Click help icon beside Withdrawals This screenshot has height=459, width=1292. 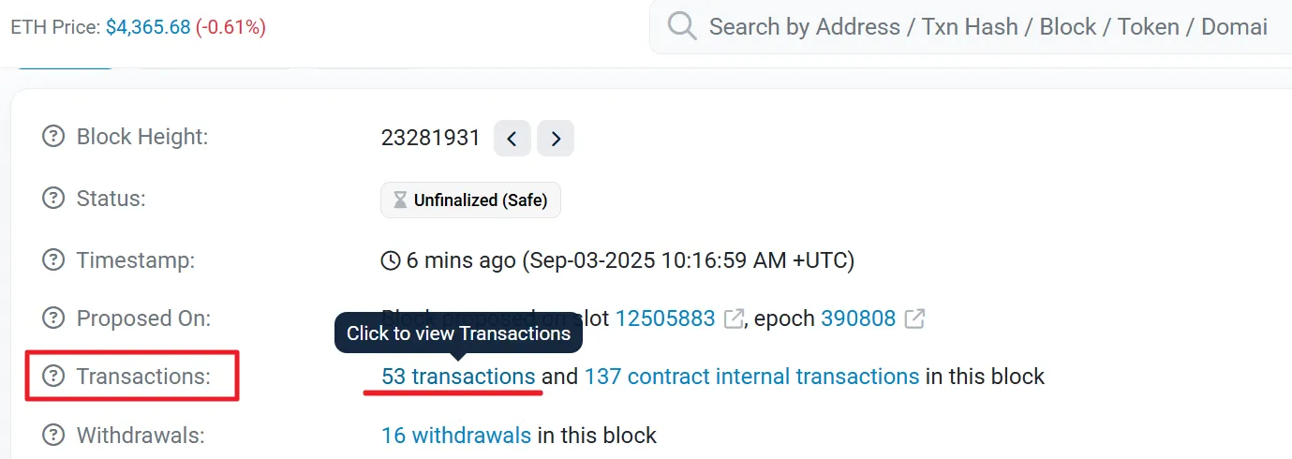(x=53, y=435)
